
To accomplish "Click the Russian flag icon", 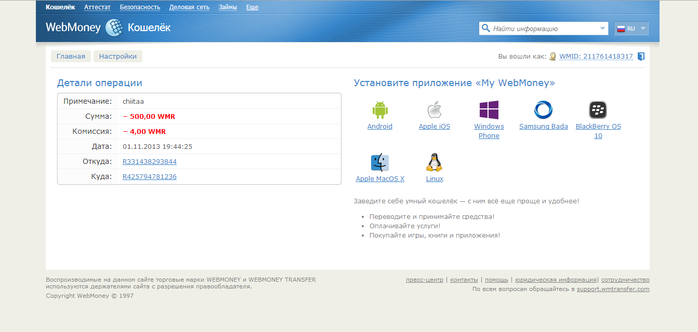I will 621,29.
